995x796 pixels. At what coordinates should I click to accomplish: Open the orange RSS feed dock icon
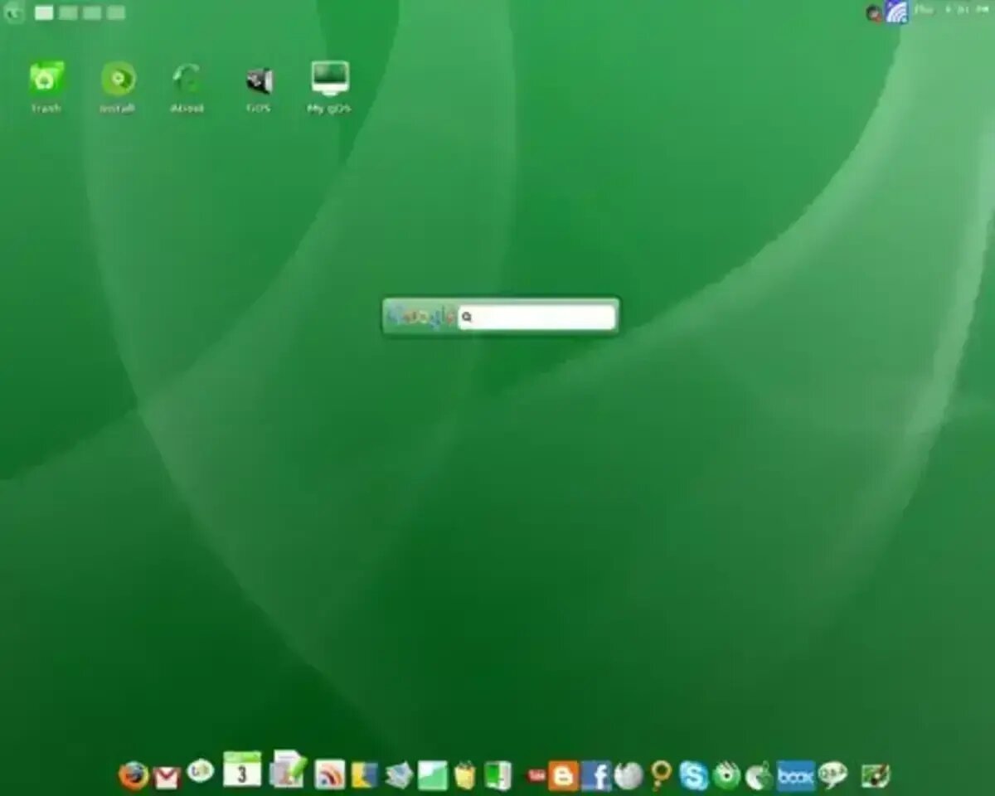(x=330, y=774)
